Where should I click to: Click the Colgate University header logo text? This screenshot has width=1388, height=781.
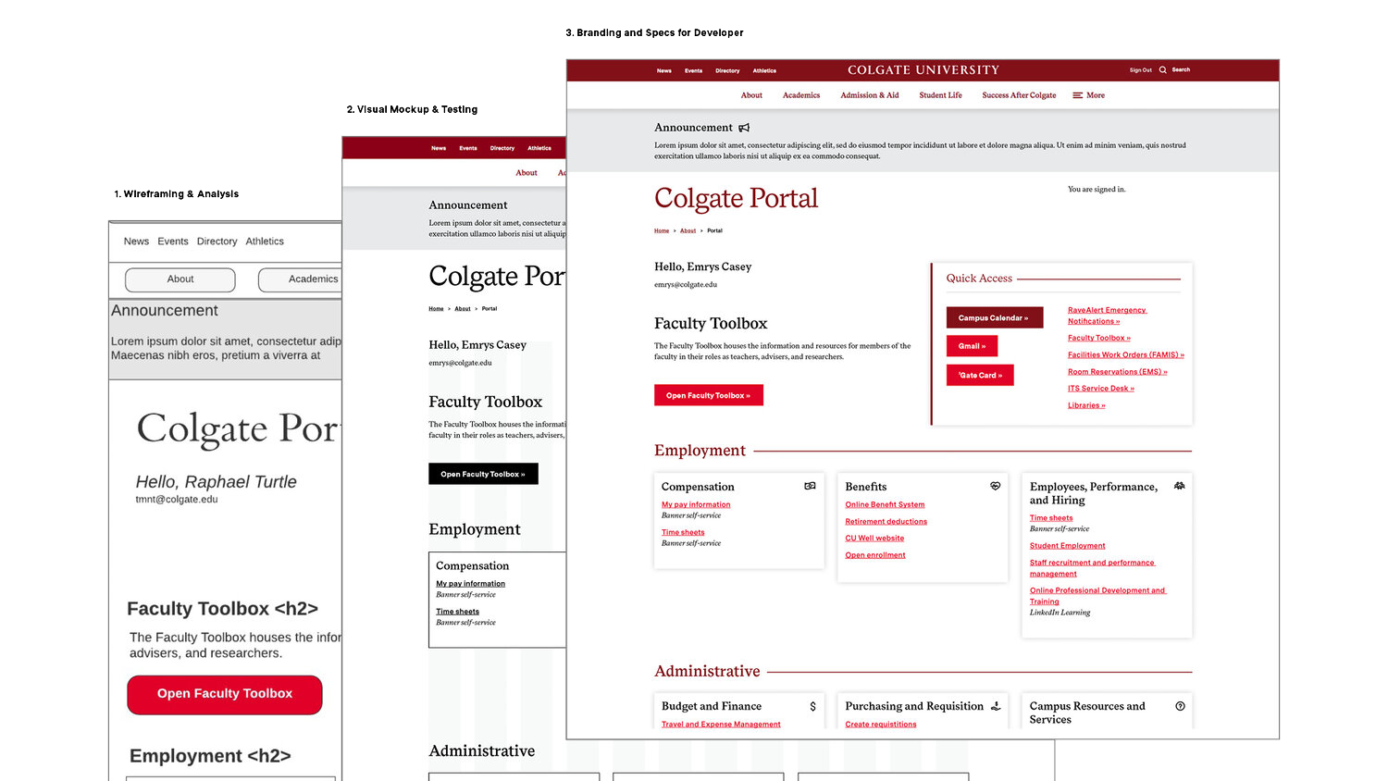(923, 70)
